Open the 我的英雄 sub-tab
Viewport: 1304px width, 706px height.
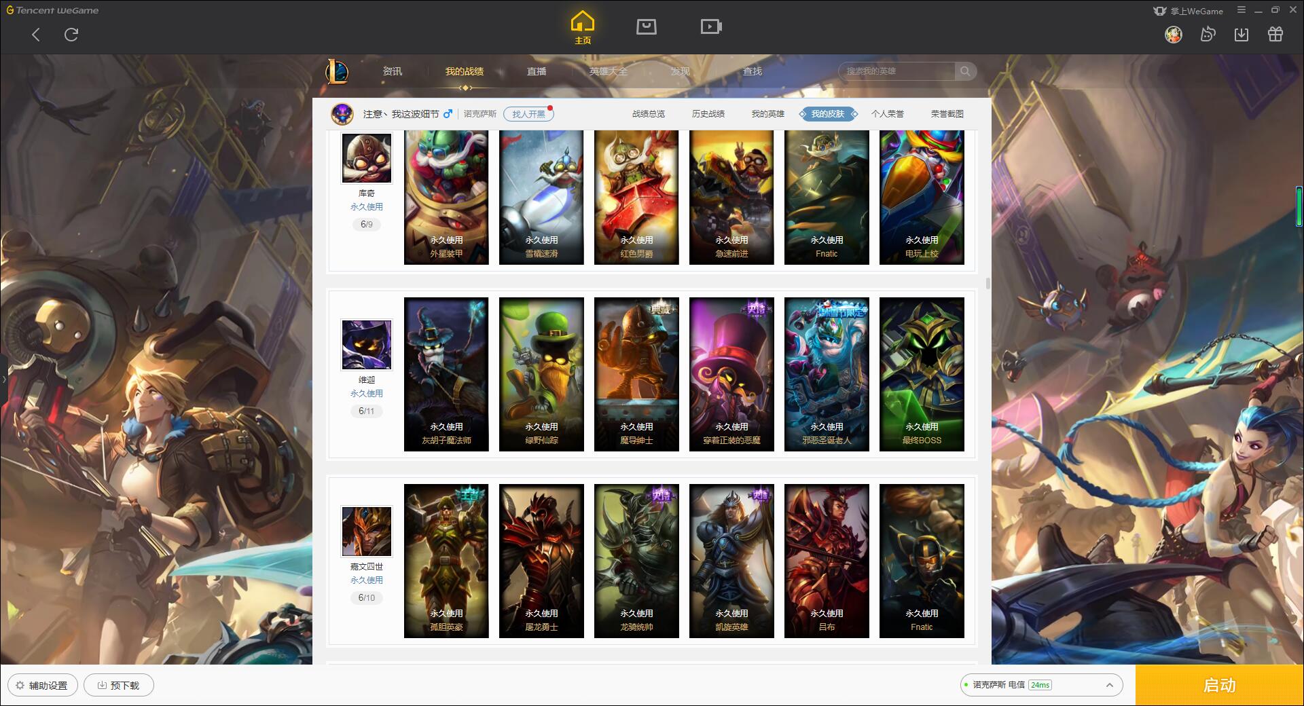point(768,114)
